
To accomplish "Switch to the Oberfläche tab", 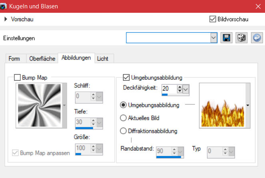I will click(42, 59).
